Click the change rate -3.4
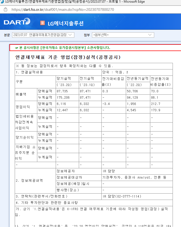The width and height of the screenshot is (181, 227). coord(106,104)
